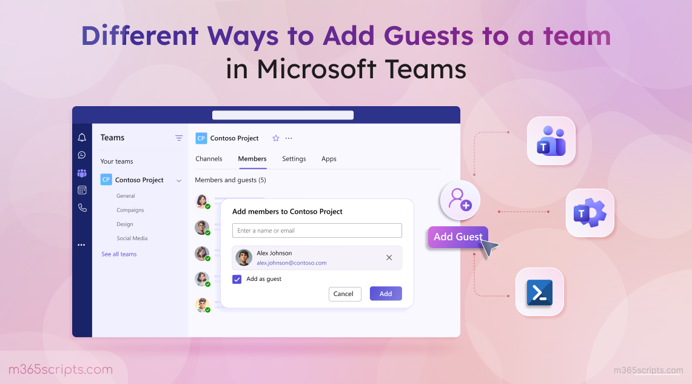This screenshot has height=384, width=692.
Task: Click the Alex Johnson name text
Action: point(275,253)
